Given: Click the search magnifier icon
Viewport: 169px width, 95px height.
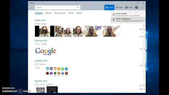Looking at the screenshot, I should pos(78,7).
